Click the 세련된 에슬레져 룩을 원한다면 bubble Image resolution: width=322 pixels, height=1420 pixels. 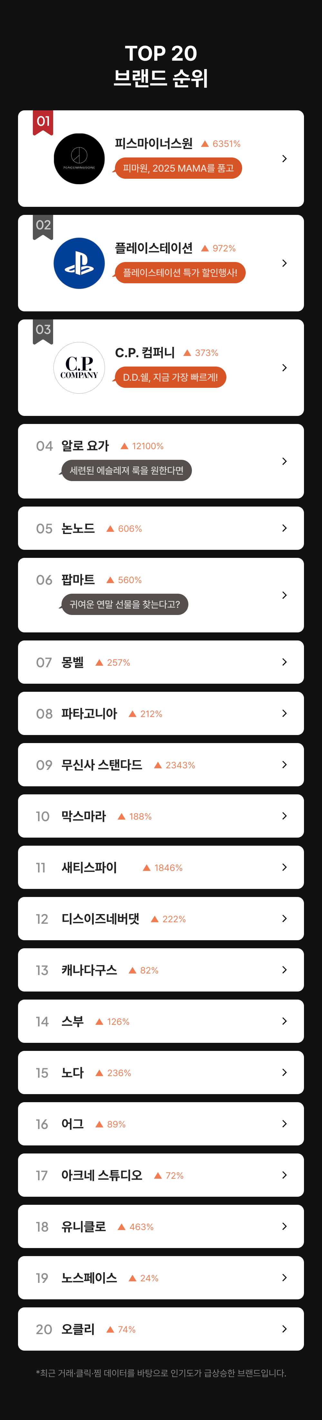127,470
